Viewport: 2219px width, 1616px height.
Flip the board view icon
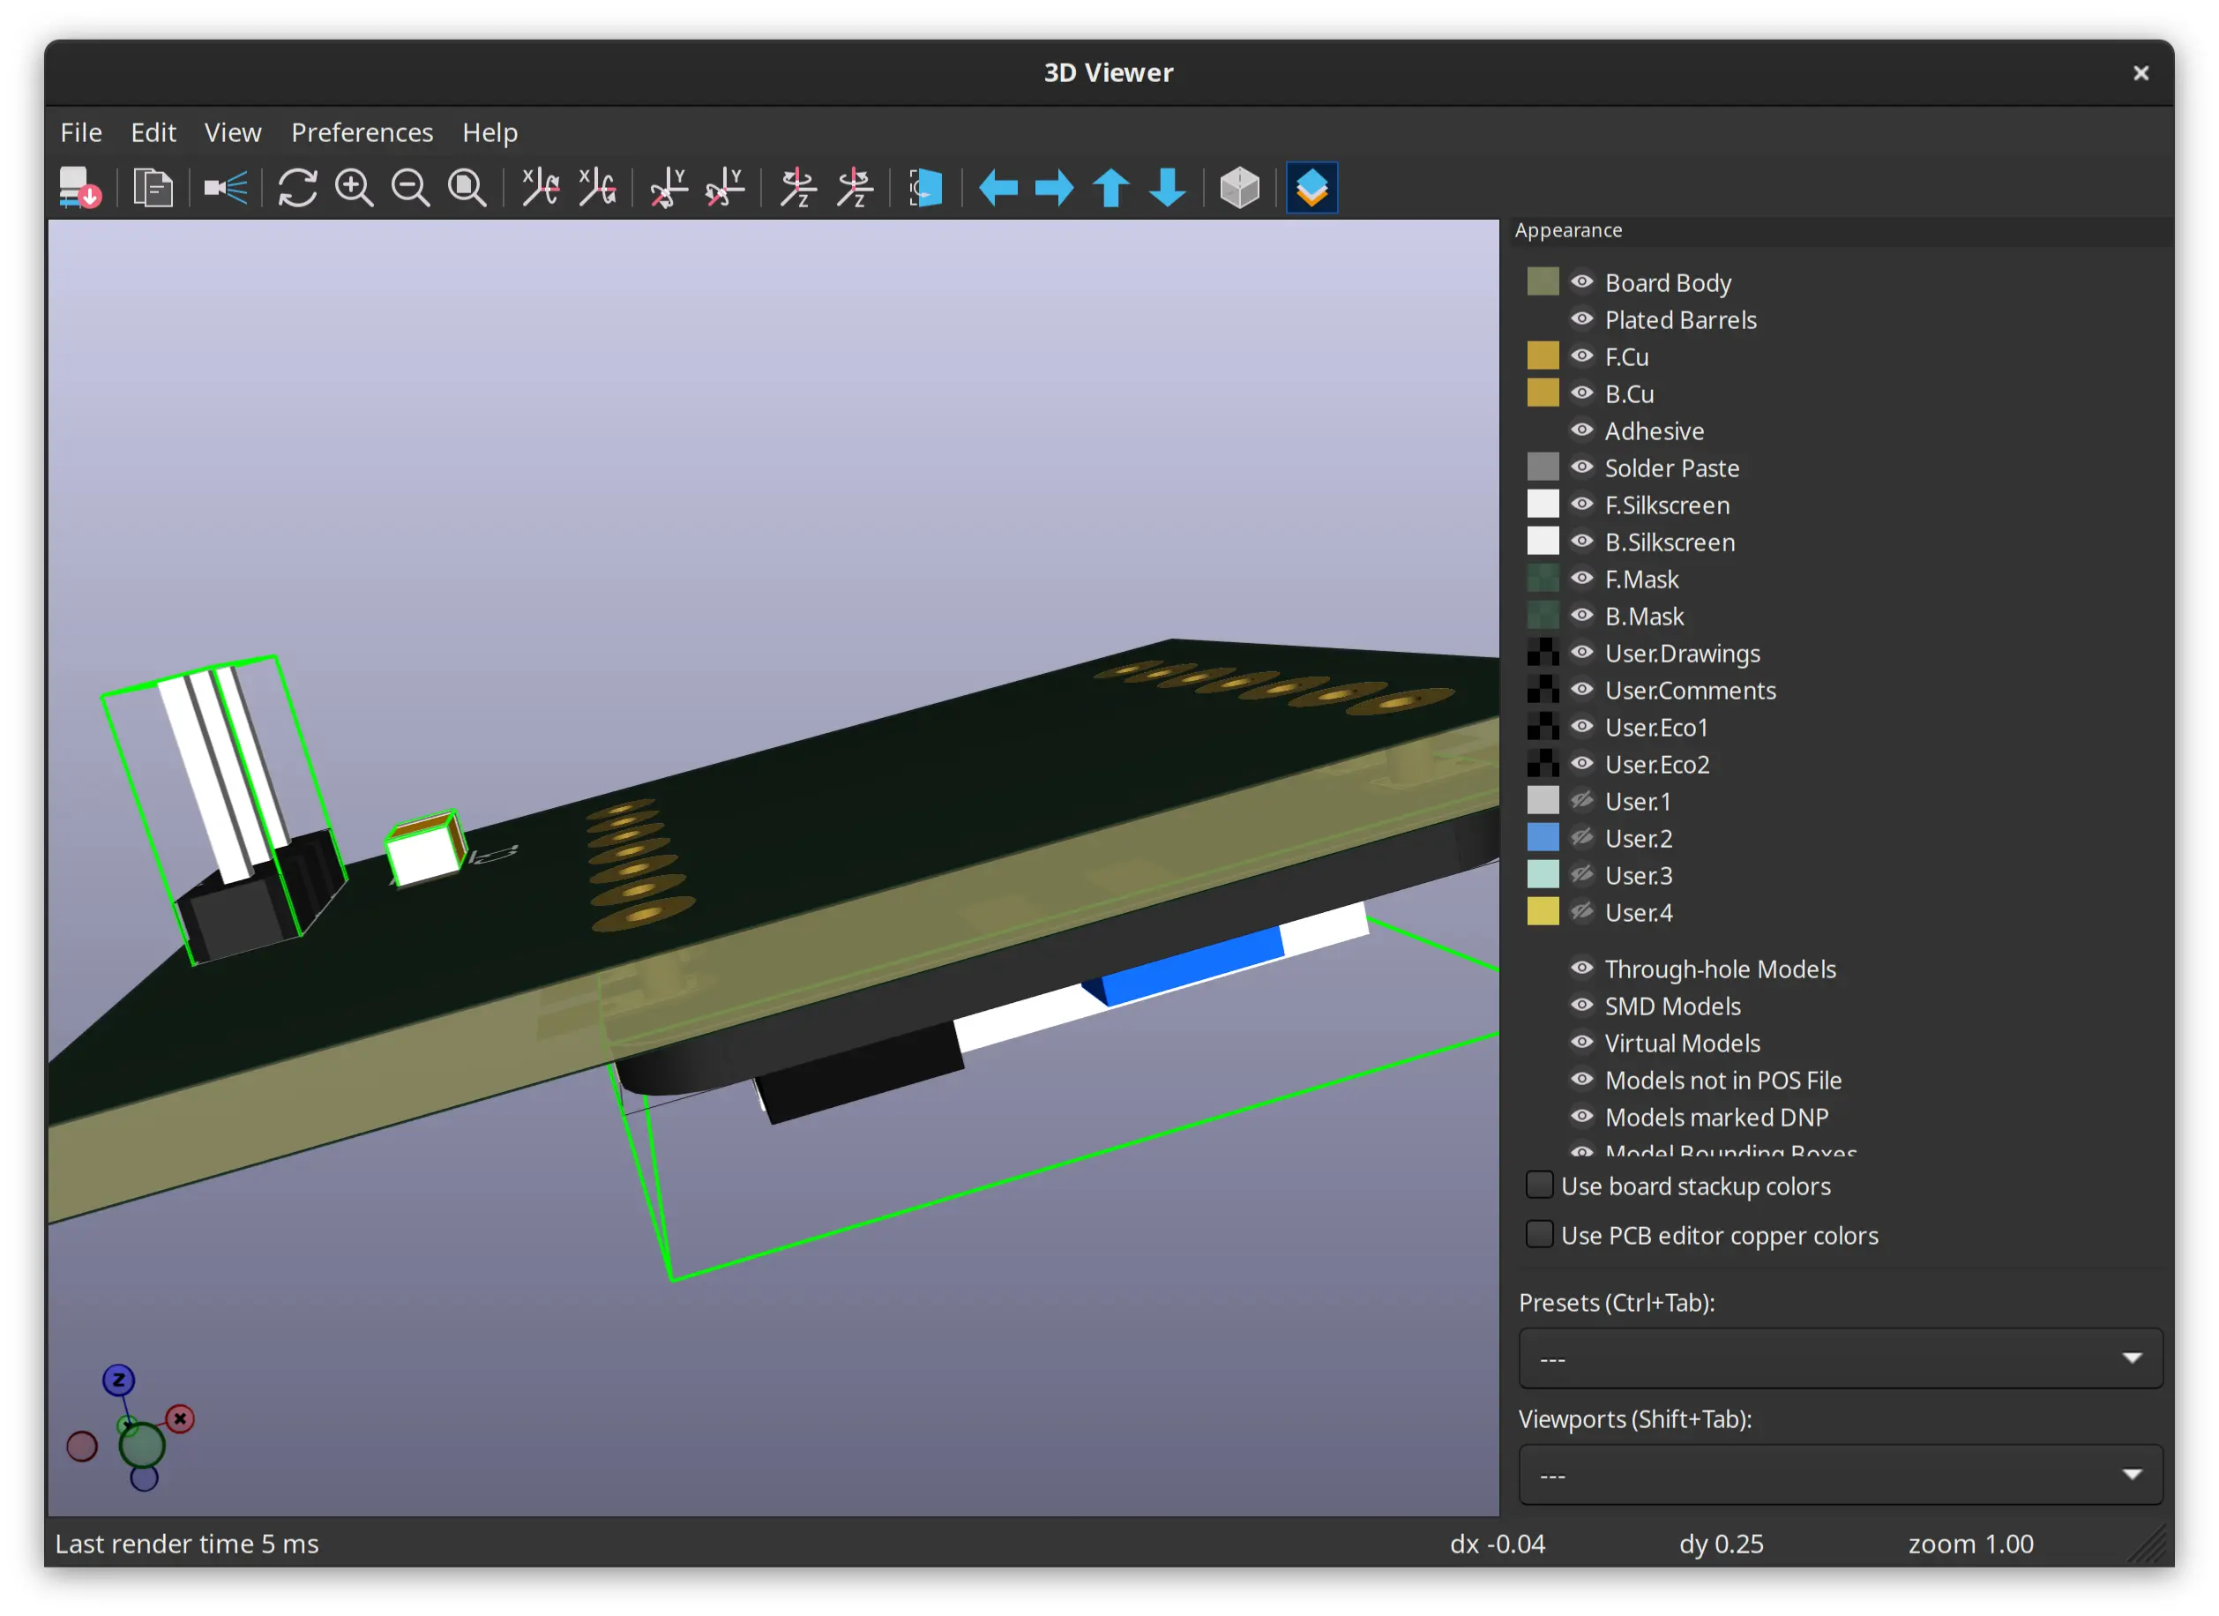point(925,187)
